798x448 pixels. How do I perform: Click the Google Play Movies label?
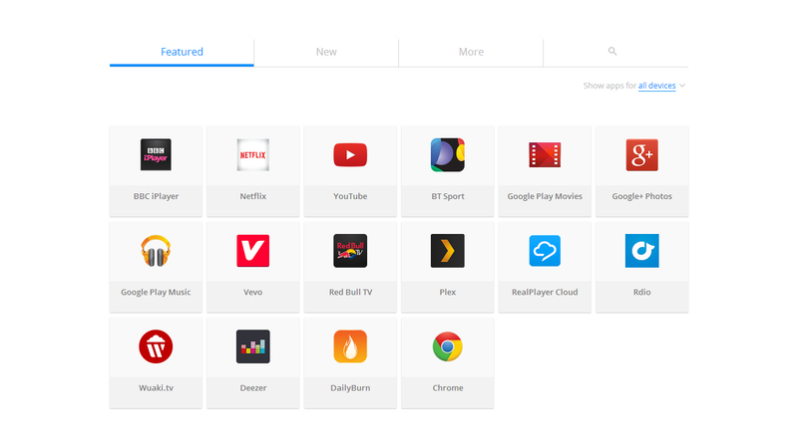point(545,196)
